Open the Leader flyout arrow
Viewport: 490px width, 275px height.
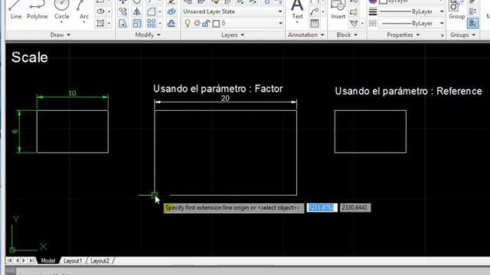point(323,11)
